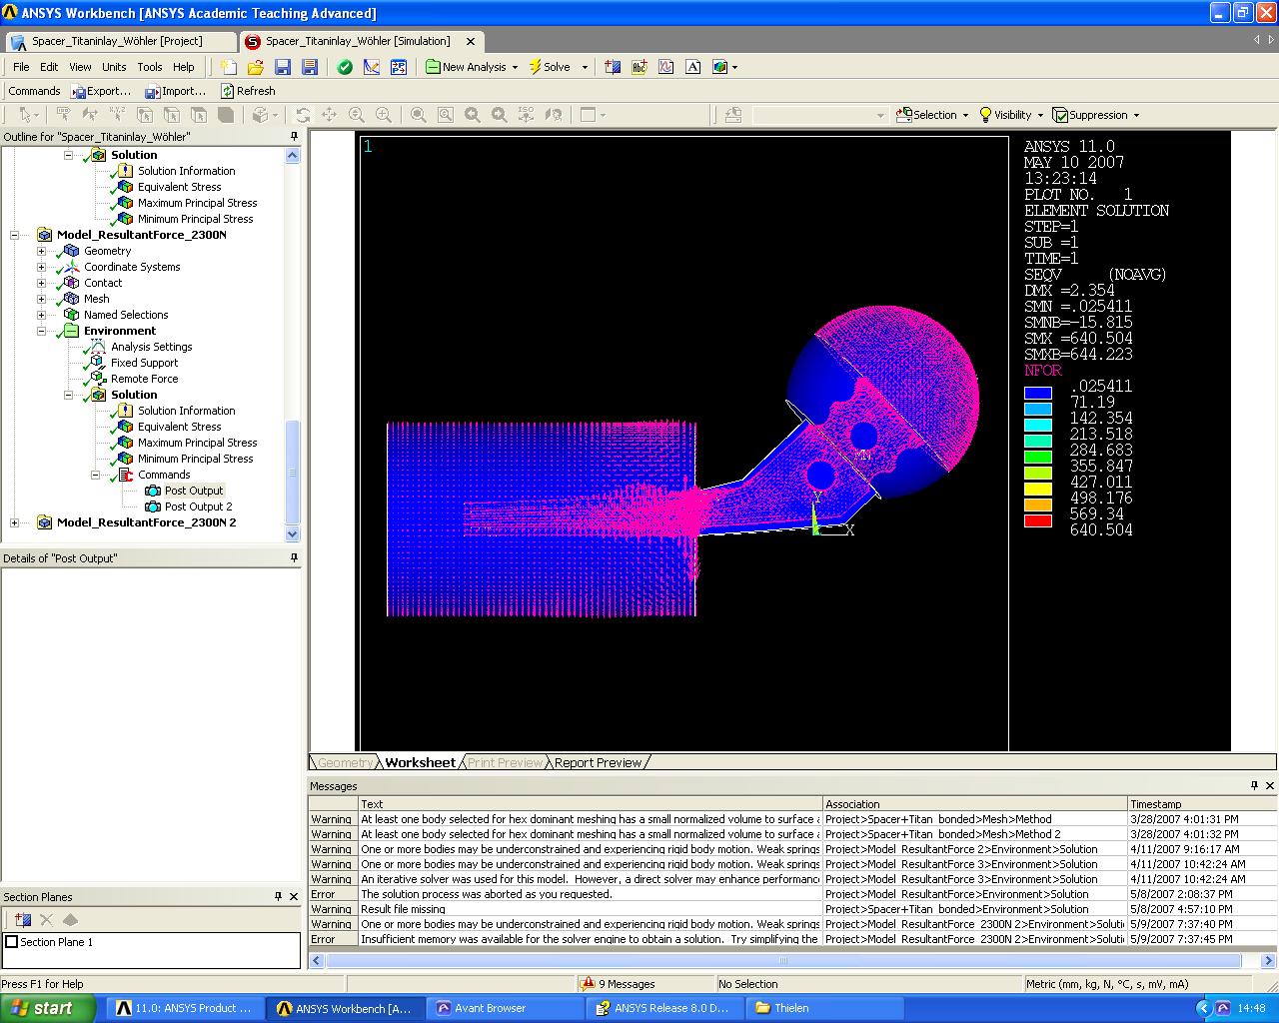Expand the Coordinate Systems tree node
The height and width of the screenshot is (1023, 1279).
pos(41,267)
